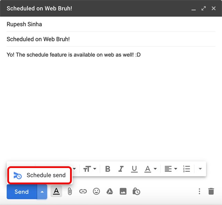The width and height of the screenshot is (222, 205).
Task: Toggle confidential mode lock-clock icon
Action: click(x=136, y=192)
